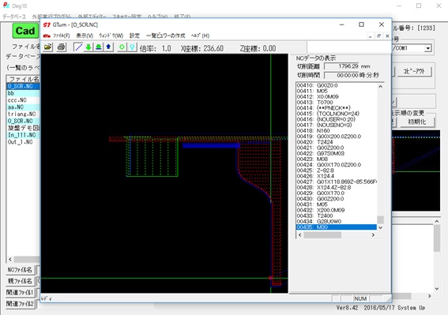Open the COM1 port dropdown in Deg10
The image size is (448, 315).
pos(427,48)
